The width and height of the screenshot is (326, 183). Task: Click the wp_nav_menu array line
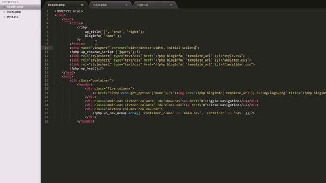pyautogui.click(x=174, y=113)
